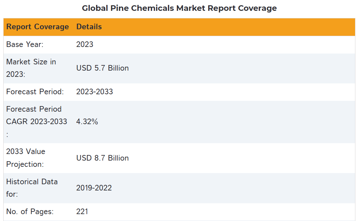Click the "Market Size in 2023:" label

coord(31,68)
